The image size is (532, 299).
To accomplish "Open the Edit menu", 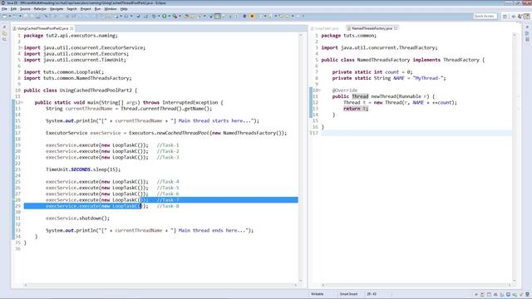I will [x=13, y=9].
